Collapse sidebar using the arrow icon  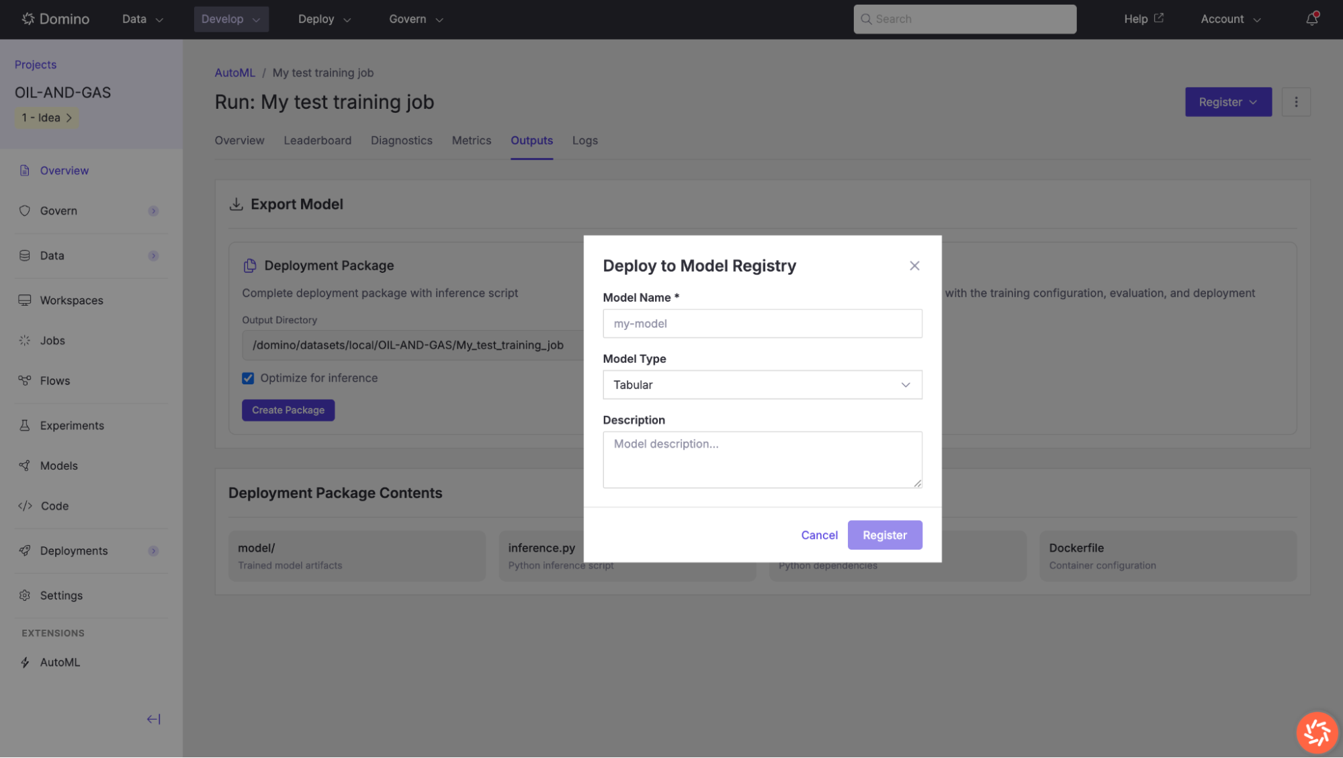coord(153,719)
